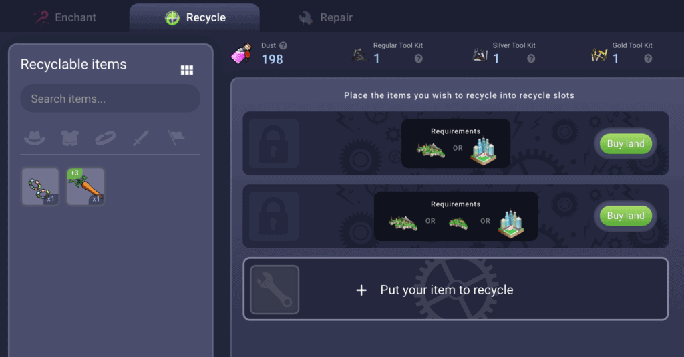Filter recyclable items by ring category
Image resolution: width=684 pixels, height=357 pixels.
point(105,138)
